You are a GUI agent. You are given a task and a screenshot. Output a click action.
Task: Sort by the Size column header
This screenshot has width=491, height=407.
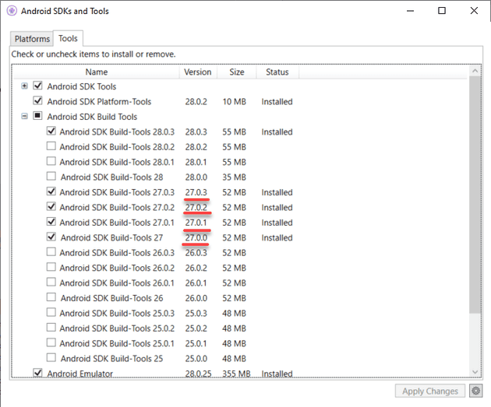pos(237,72)
